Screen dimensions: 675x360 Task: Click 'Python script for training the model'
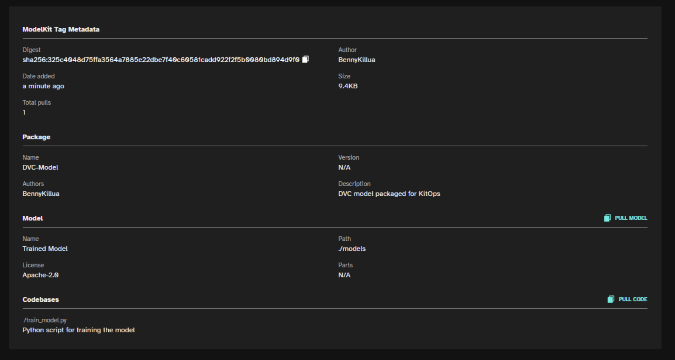tap(79, 330)
